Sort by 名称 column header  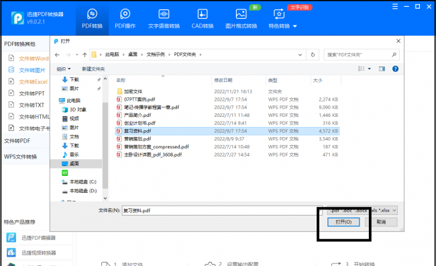[x=121, y=80]
